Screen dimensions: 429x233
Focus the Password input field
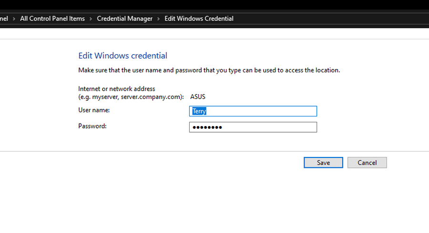click(x=253, y=127)
